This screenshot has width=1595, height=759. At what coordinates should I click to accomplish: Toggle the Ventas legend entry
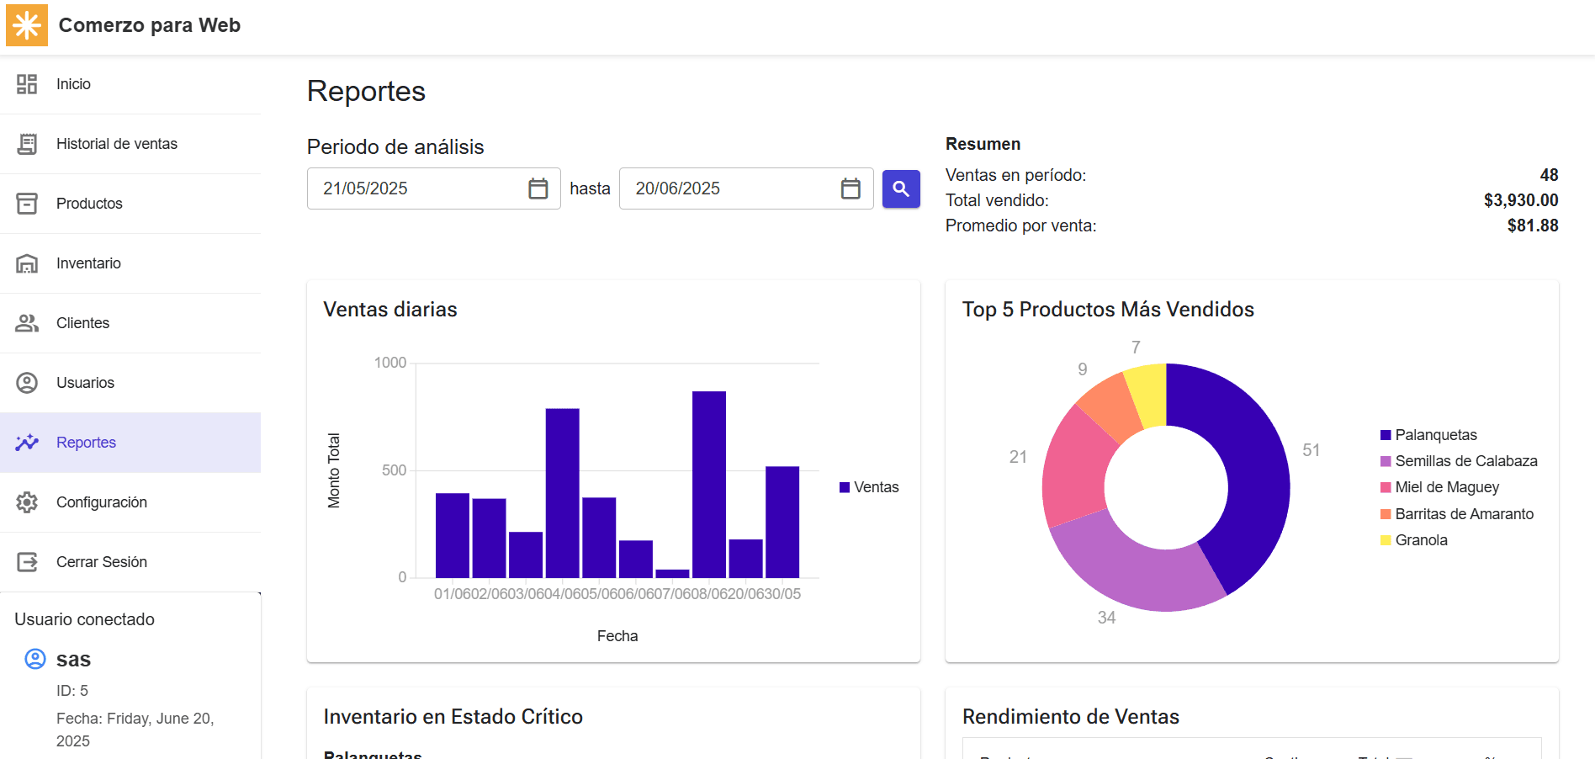869,486
